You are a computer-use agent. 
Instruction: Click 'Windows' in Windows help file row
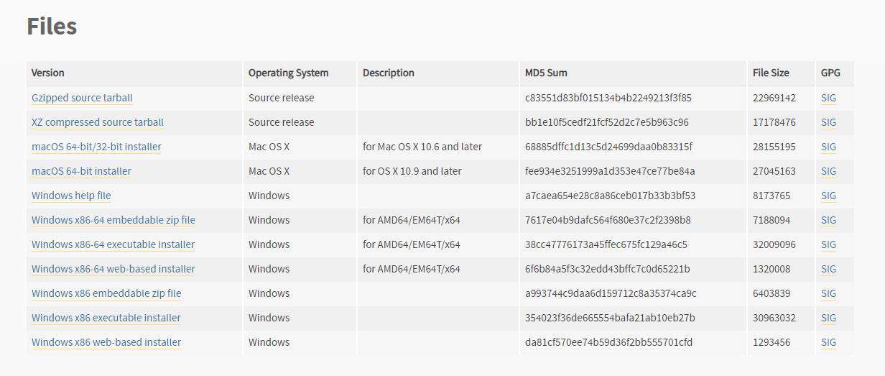tap(269, 196)
